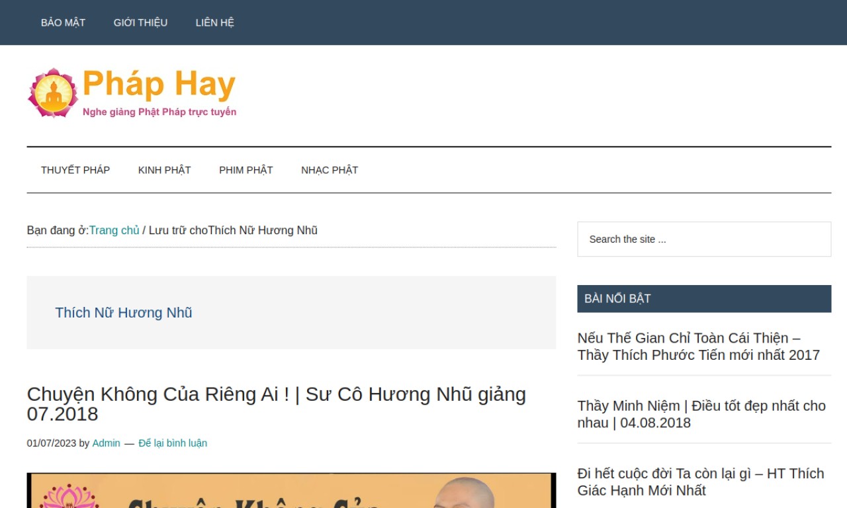Open the NHẠC PHẬT menu
The image size is (847, 508).
(330, 170)
